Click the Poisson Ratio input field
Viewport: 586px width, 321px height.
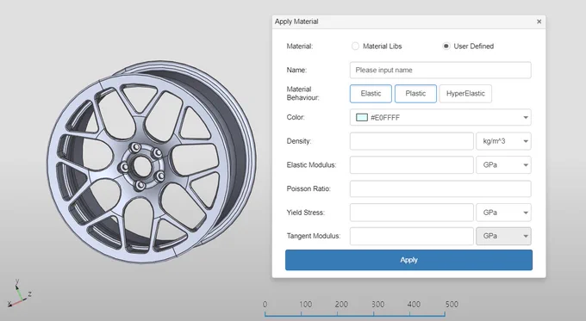click(440, 188)
